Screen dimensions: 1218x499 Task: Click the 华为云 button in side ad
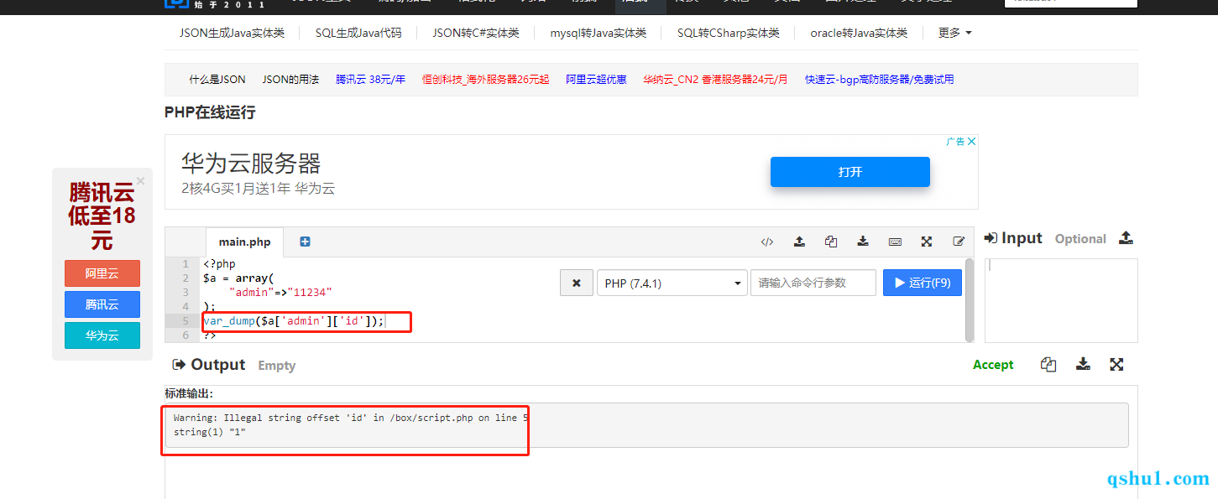(102, 335)
